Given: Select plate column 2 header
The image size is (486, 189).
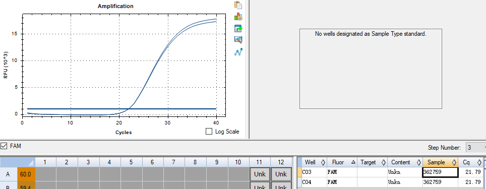Looking at the screenshot, I should [x=67, y=162].
